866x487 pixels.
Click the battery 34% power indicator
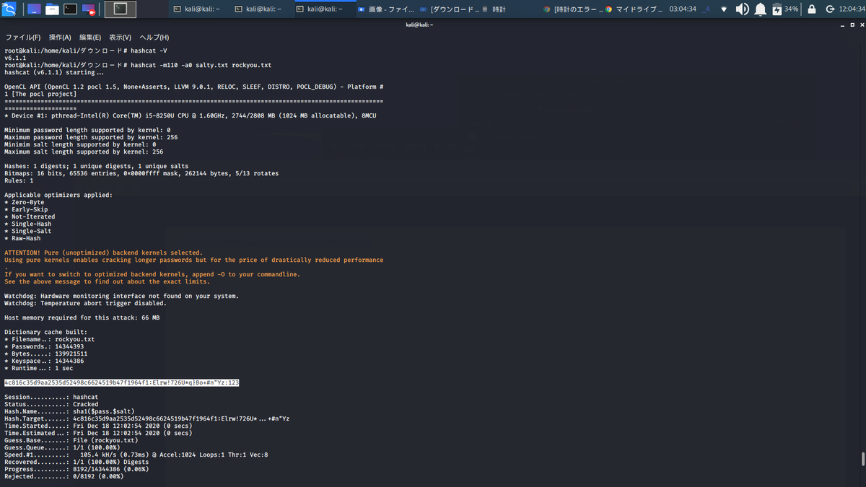click(x=784, y=9)
